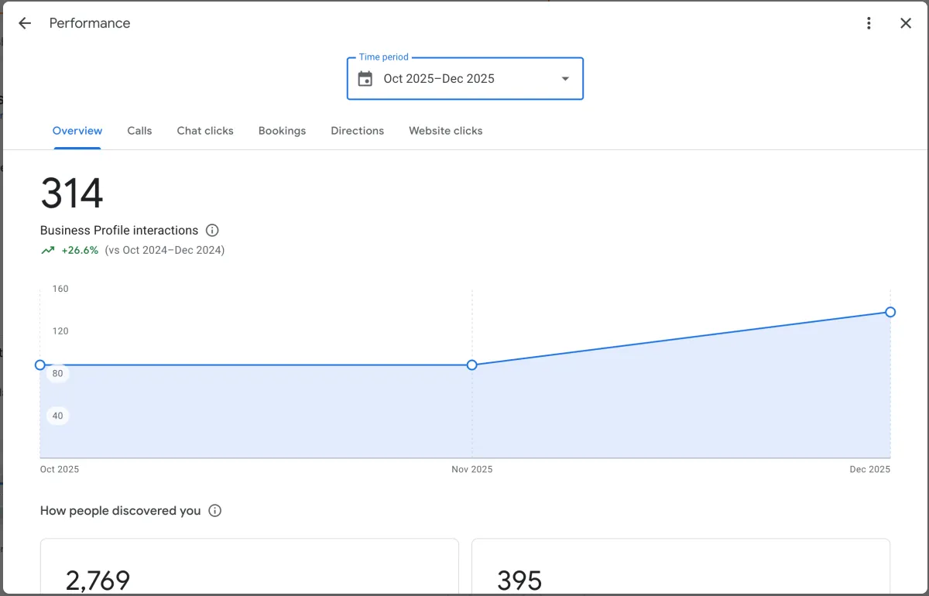Select the Dec 2025 chart data point
929x596 pixels.
[890, 312]
